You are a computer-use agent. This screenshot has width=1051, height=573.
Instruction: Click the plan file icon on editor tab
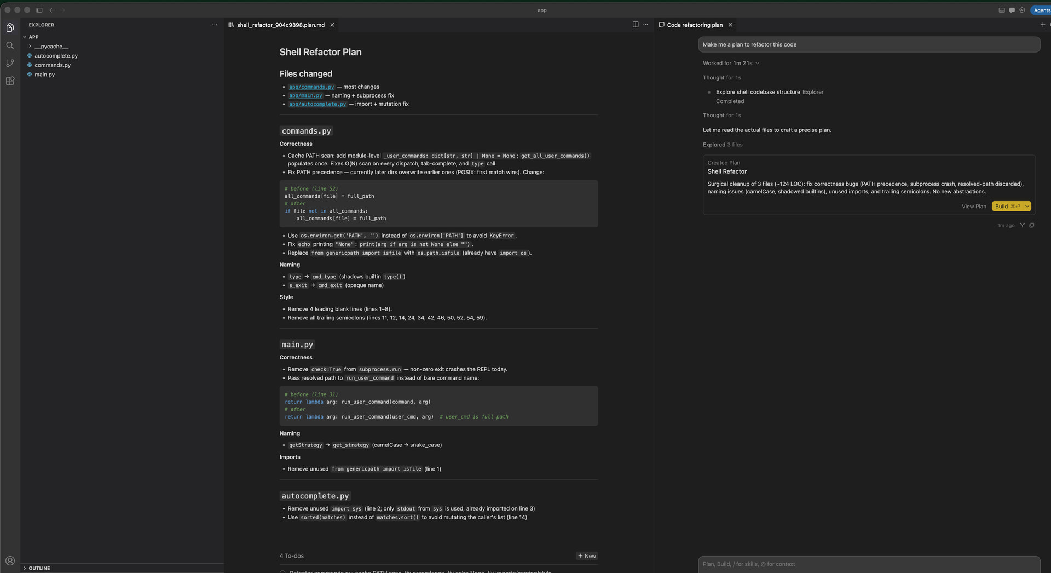click(231, 25)
